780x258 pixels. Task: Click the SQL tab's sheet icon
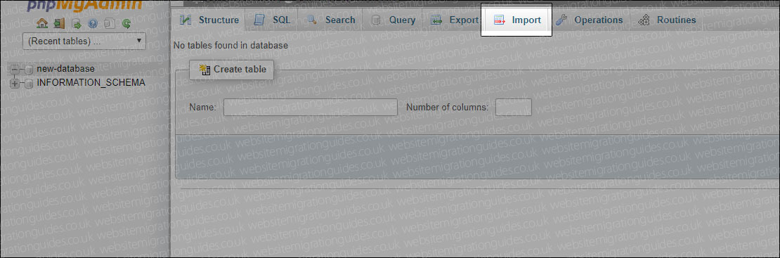pyautogui.click(x=259, y=20)
